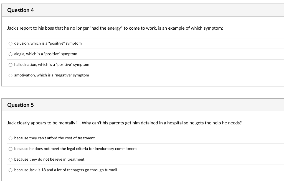The width and height of the screenshot is (284, 182).
Task: Select the amotivation negative symptom answer
Action: (10, 75)
